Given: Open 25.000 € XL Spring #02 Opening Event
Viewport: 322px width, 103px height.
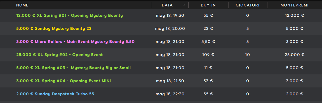Looking at the screenshot, I should click(x=60, y=55).
